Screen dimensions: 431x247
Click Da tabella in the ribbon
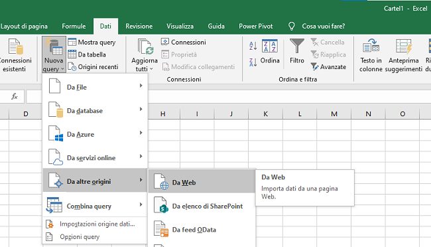(x=87, y=54)
